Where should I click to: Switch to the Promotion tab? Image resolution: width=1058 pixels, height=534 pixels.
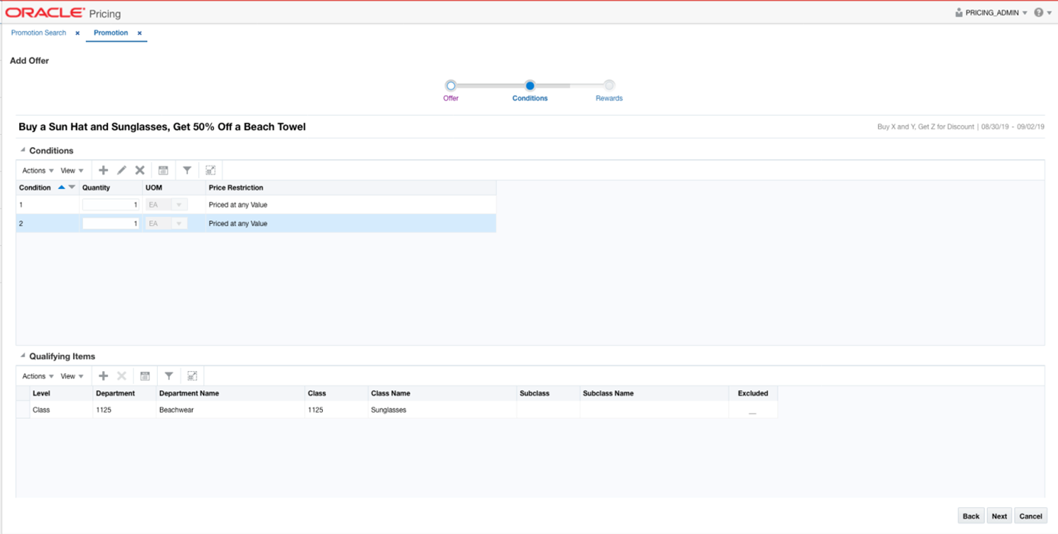pyautogui.click(x=110, y=33)
